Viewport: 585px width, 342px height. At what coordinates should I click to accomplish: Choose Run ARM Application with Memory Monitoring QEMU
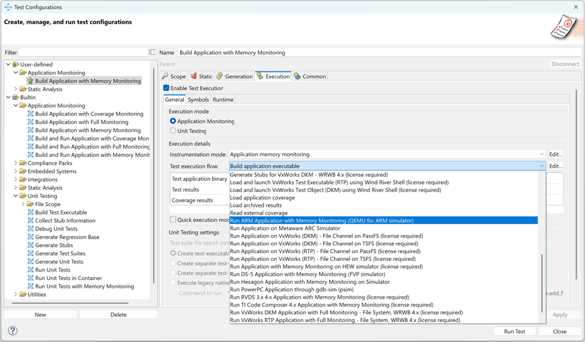384,221
